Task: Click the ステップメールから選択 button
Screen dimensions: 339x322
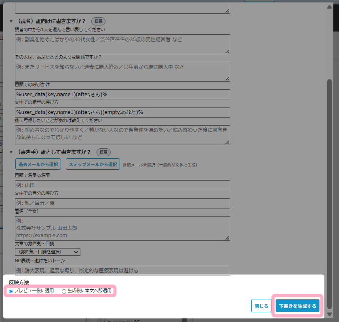Action: tap(93, 164)
